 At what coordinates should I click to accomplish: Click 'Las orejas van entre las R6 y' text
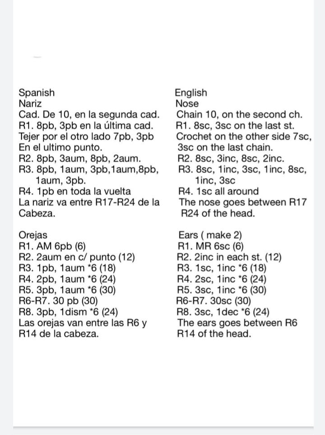click(x=84, y=323)
